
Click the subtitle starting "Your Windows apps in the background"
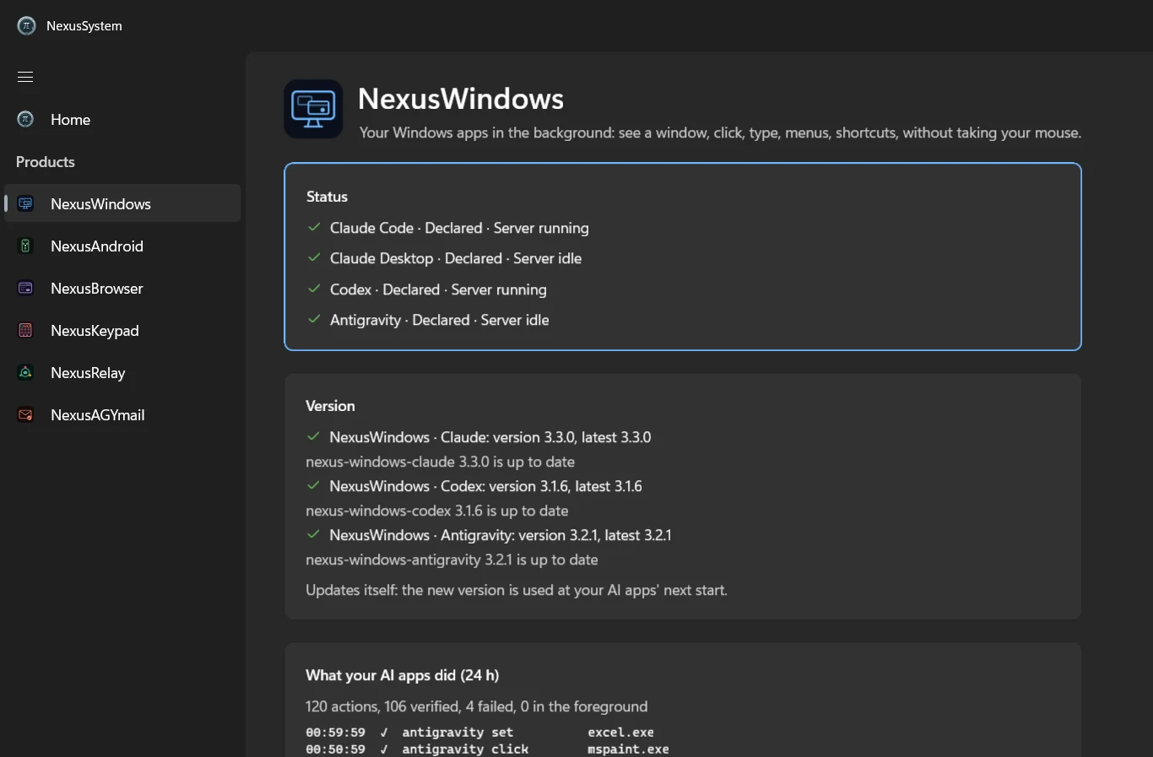[x=720, y=133]
